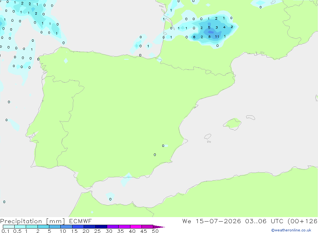318x233 pixels.
Task: Click the "6" precipitation value over France
Action: (194, 37)
